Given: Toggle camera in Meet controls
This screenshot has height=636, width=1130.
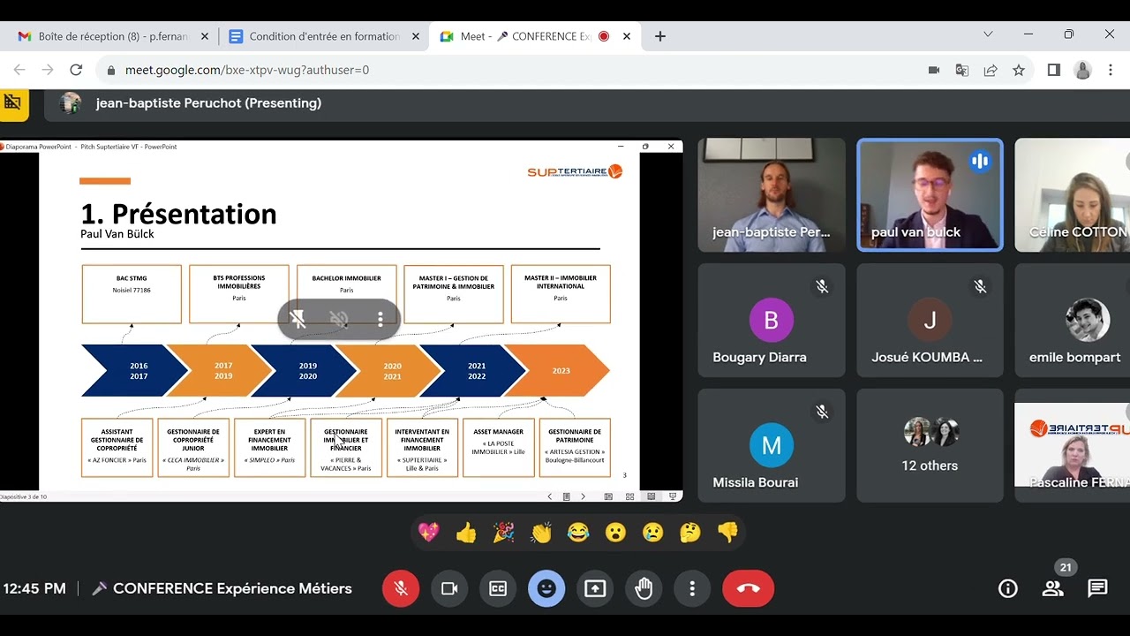Looking at the screenshot, I should pos(449,588).
